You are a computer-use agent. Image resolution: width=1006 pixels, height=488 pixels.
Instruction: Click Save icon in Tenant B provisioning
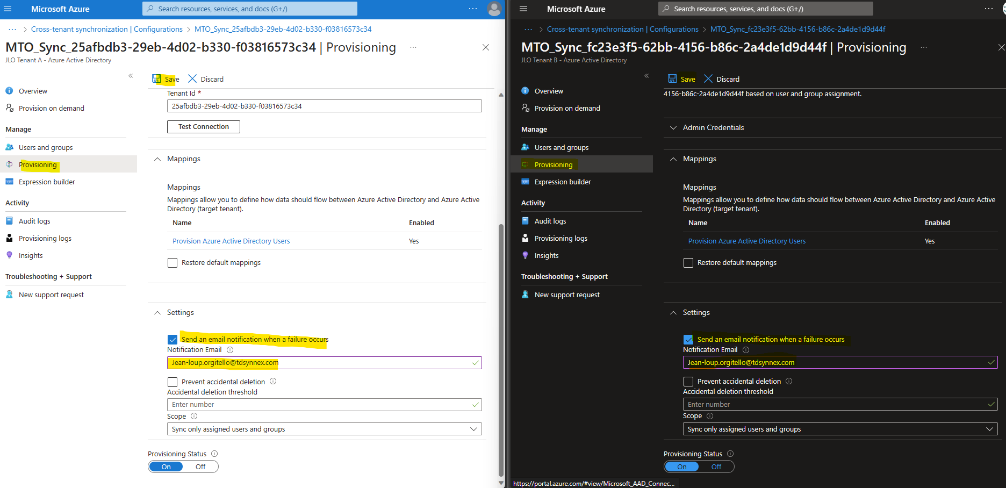point(672,78)
